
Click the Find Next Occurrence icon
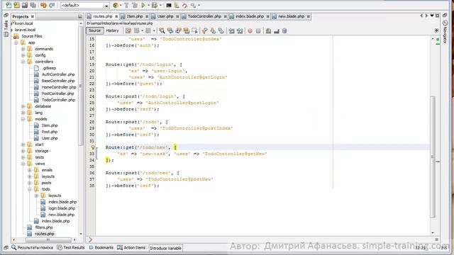178,30
